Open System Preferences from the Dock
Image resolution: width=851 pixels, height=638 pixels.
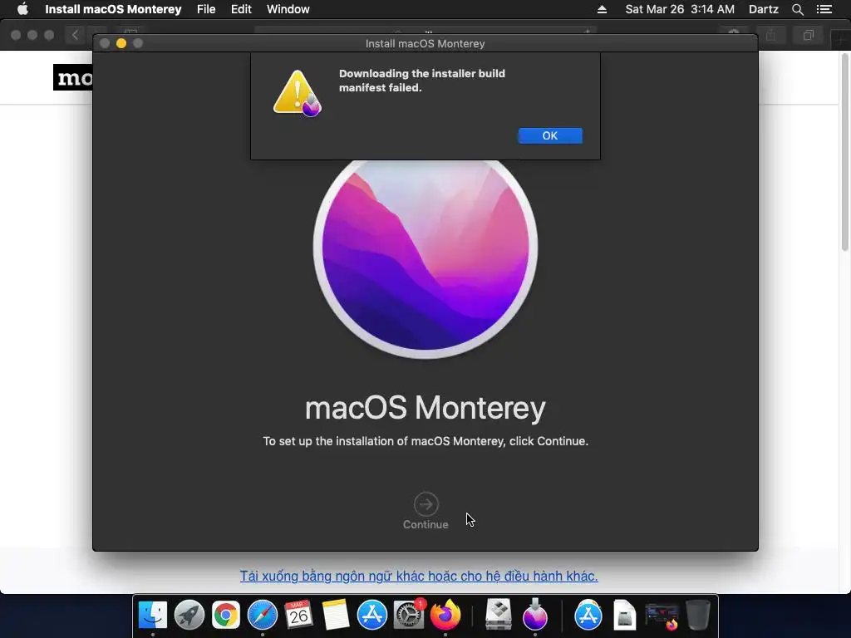click(x=408, y=615)
